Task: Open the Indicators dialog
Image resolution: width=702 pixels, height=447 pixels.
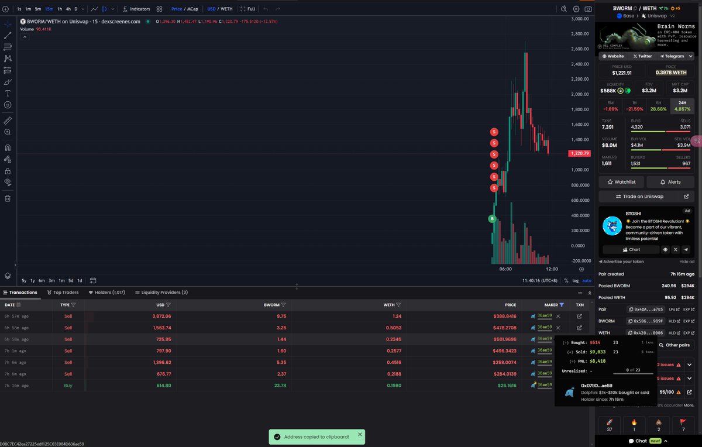Action: (136, 9)
